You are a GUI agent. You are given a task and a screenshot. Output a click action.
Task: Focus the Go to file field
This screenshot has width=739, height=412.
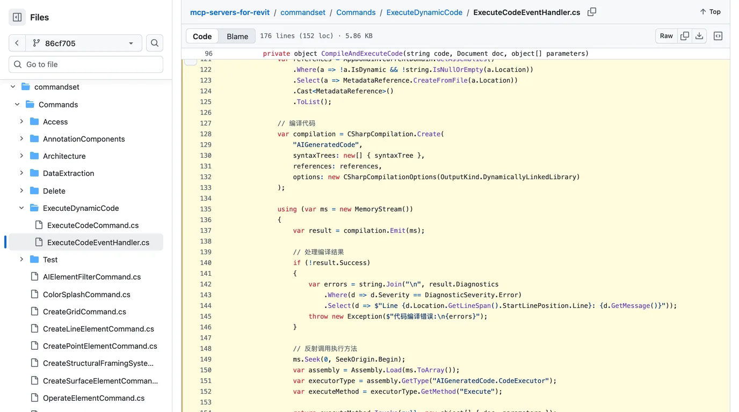pos(86,64)
